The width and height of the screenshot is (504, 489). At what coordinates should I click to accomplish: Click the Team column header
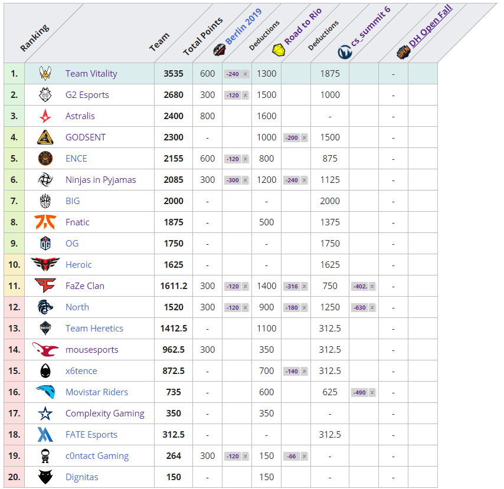pos(159,42)
